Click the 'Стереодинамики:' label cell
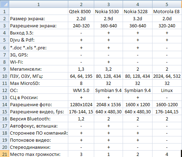Viewport: 182px width, 157px height. (x=39, y=147)
